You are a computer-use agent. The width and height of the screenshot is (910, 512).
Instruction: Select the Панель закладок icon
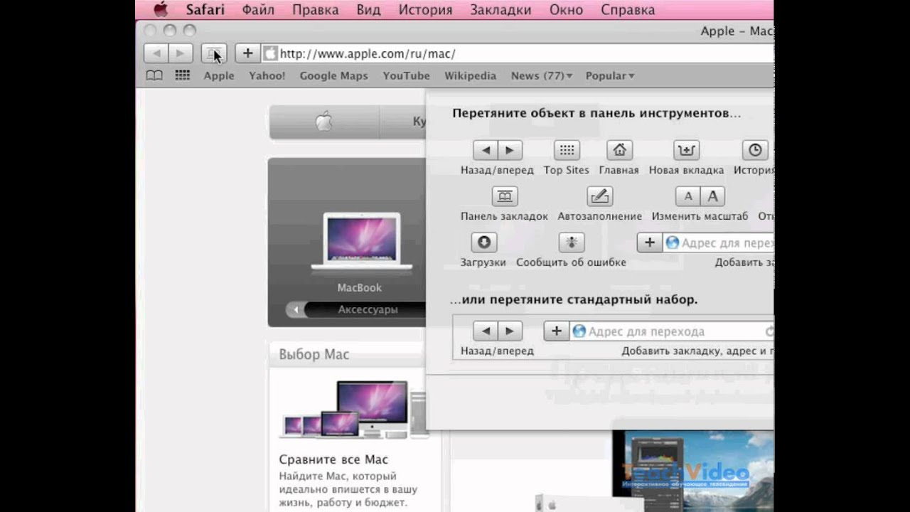[x=504, y=196]
